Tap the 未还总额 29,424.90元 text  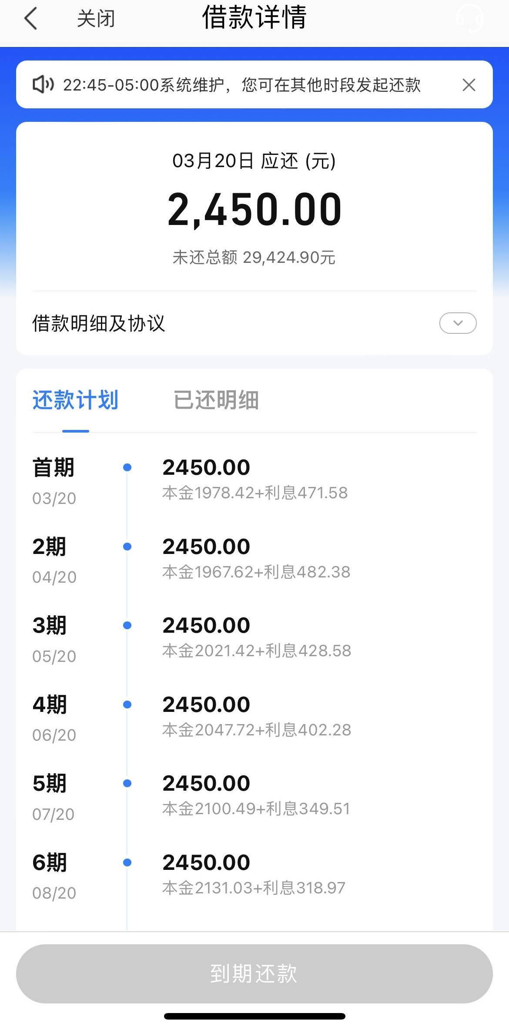(254, 258)
